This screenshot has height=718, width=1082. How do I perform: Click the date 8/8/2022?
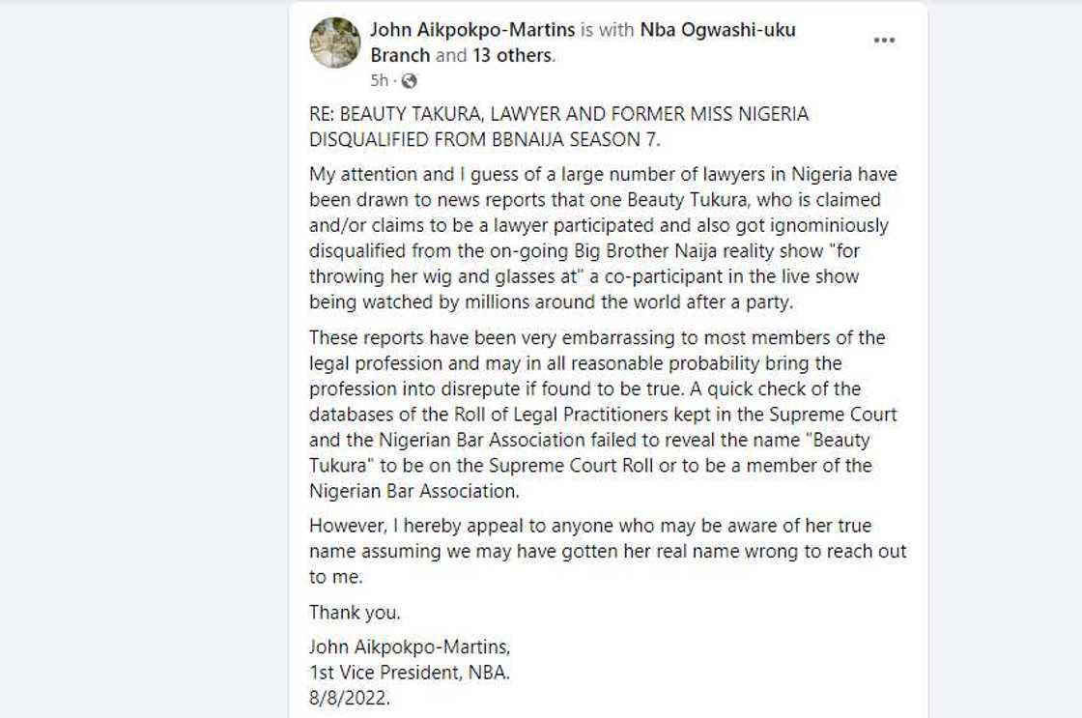click(x=350, y=698)
